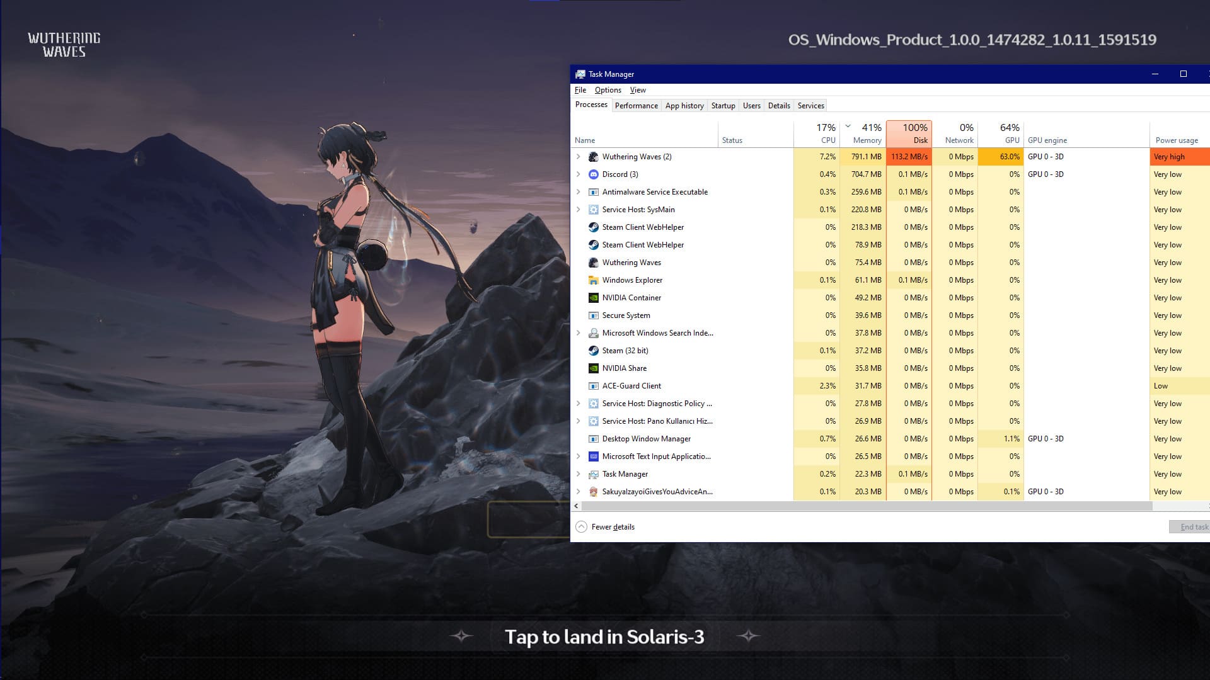Click the Task Manager process row icon
1210x680 pixels.
point(593,474)
